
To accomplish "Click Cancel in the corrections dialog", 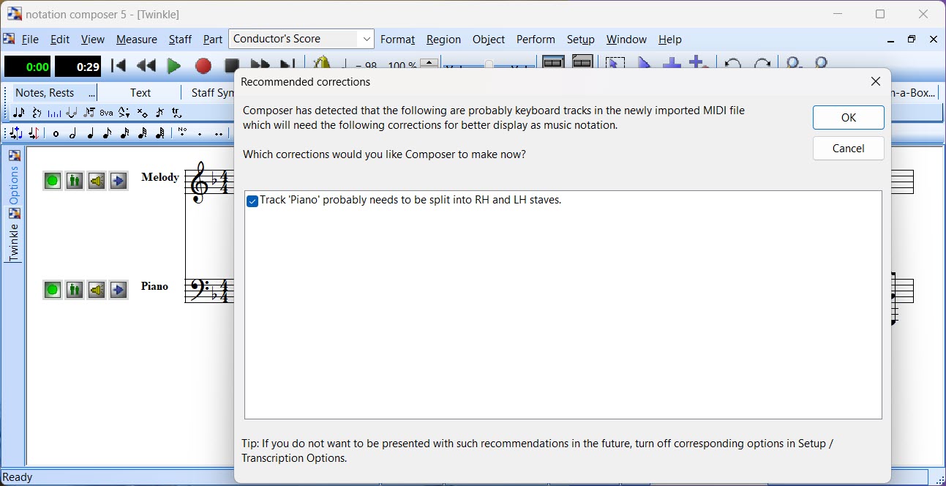I will [848, 149].
